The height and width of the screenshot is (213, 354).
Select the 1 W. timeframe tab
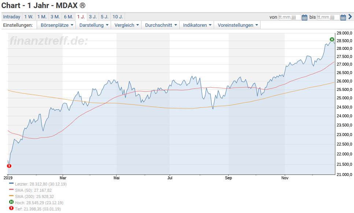(x=29, y=17)
